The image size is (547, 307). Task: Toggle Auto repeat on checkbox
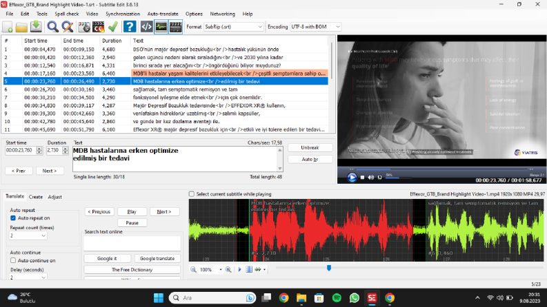point(13,218)
